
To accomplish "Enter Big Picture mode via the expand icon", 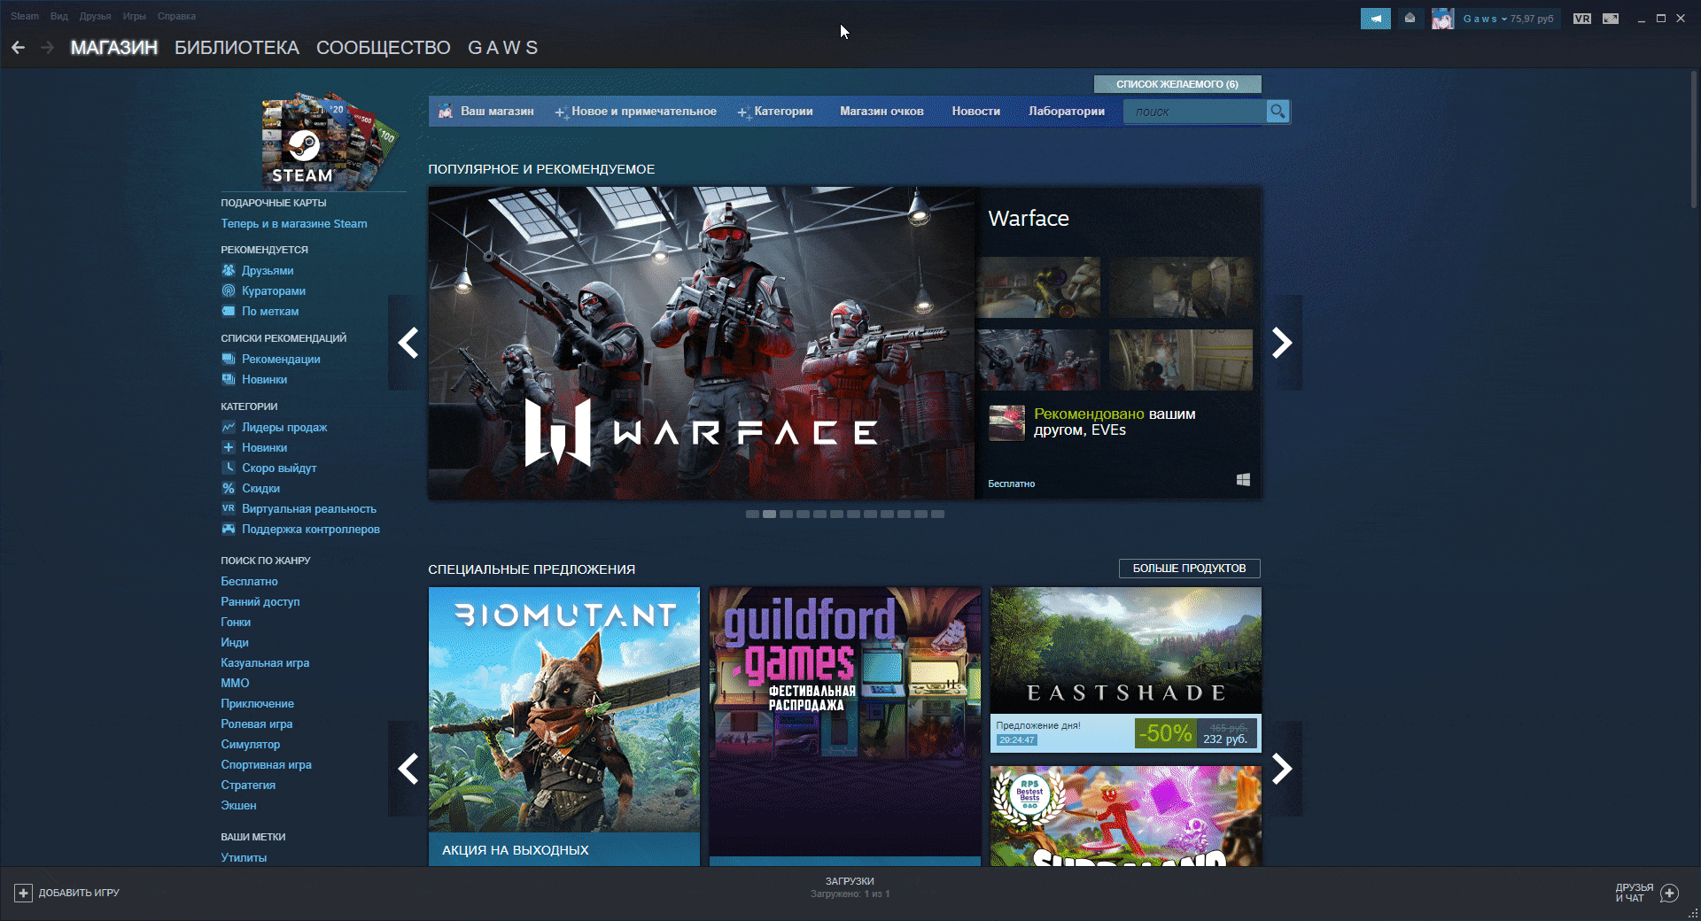I will click(x=1610, y=18).
